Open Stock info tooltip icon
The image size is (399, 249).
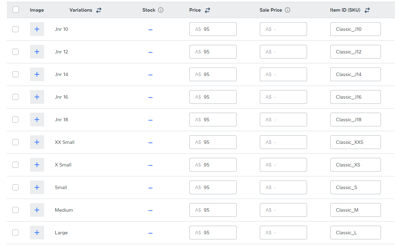pos(161,10)
